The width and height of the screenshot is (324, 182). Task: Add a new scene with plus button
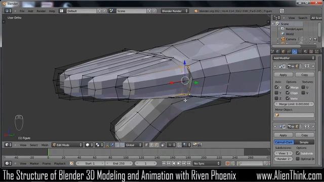click(x=149, y=11)
